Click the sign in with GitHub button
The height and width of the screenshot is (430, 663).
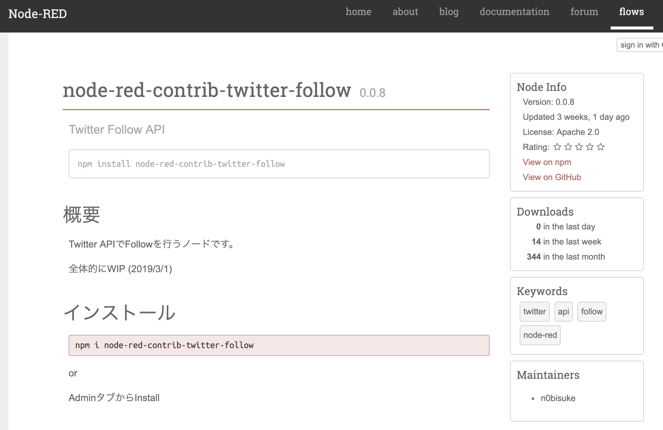click(x=640, y=45)
